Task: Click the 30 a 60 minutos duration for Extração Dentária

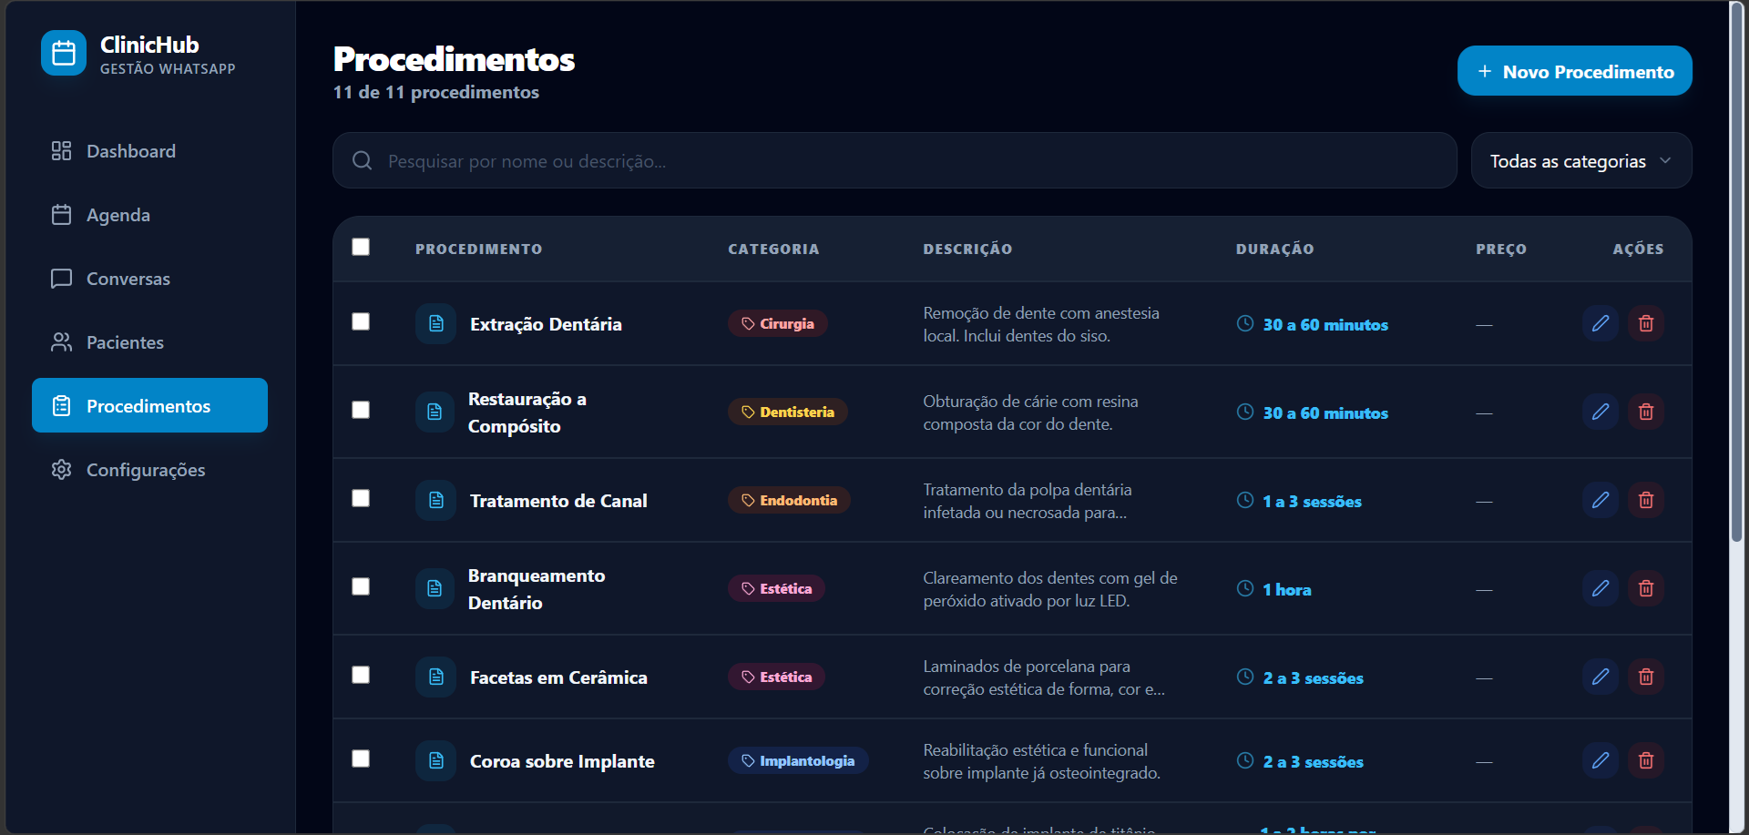Action: click(x=1325, y=325)
